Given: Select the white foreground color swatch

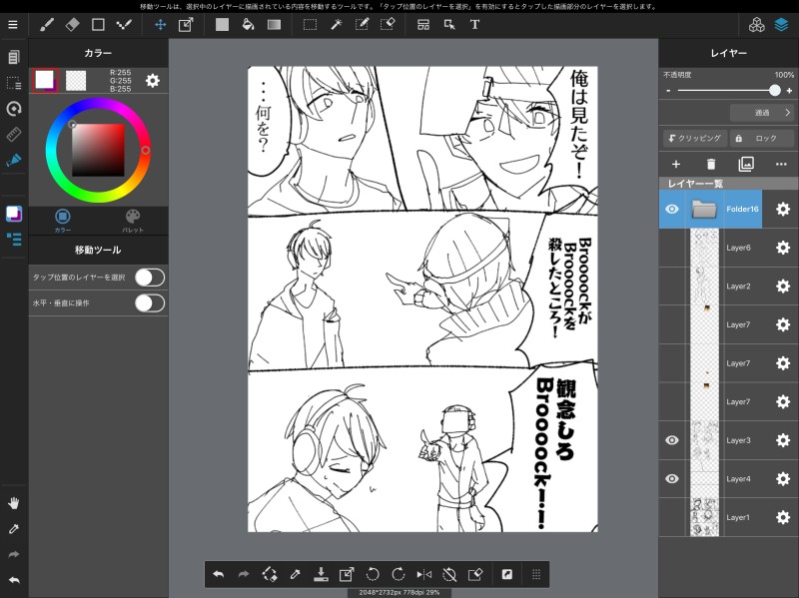Looking at the screenshot, I should tap(44, 80).
